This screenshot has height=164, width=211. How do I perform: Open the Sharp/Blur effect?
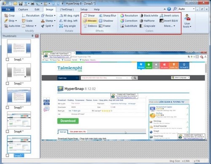pyautogui.click(x=108, y=16)
